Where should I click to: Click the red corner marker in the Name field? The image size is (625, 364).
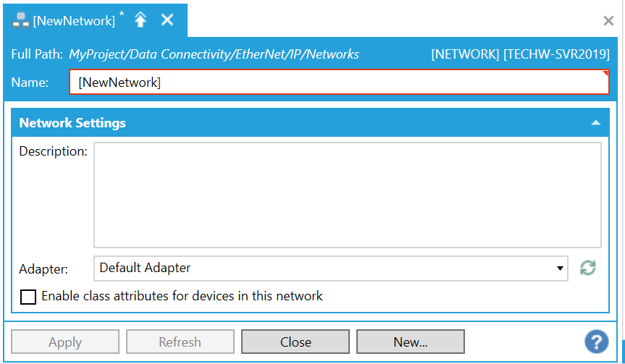coord(605,73)
